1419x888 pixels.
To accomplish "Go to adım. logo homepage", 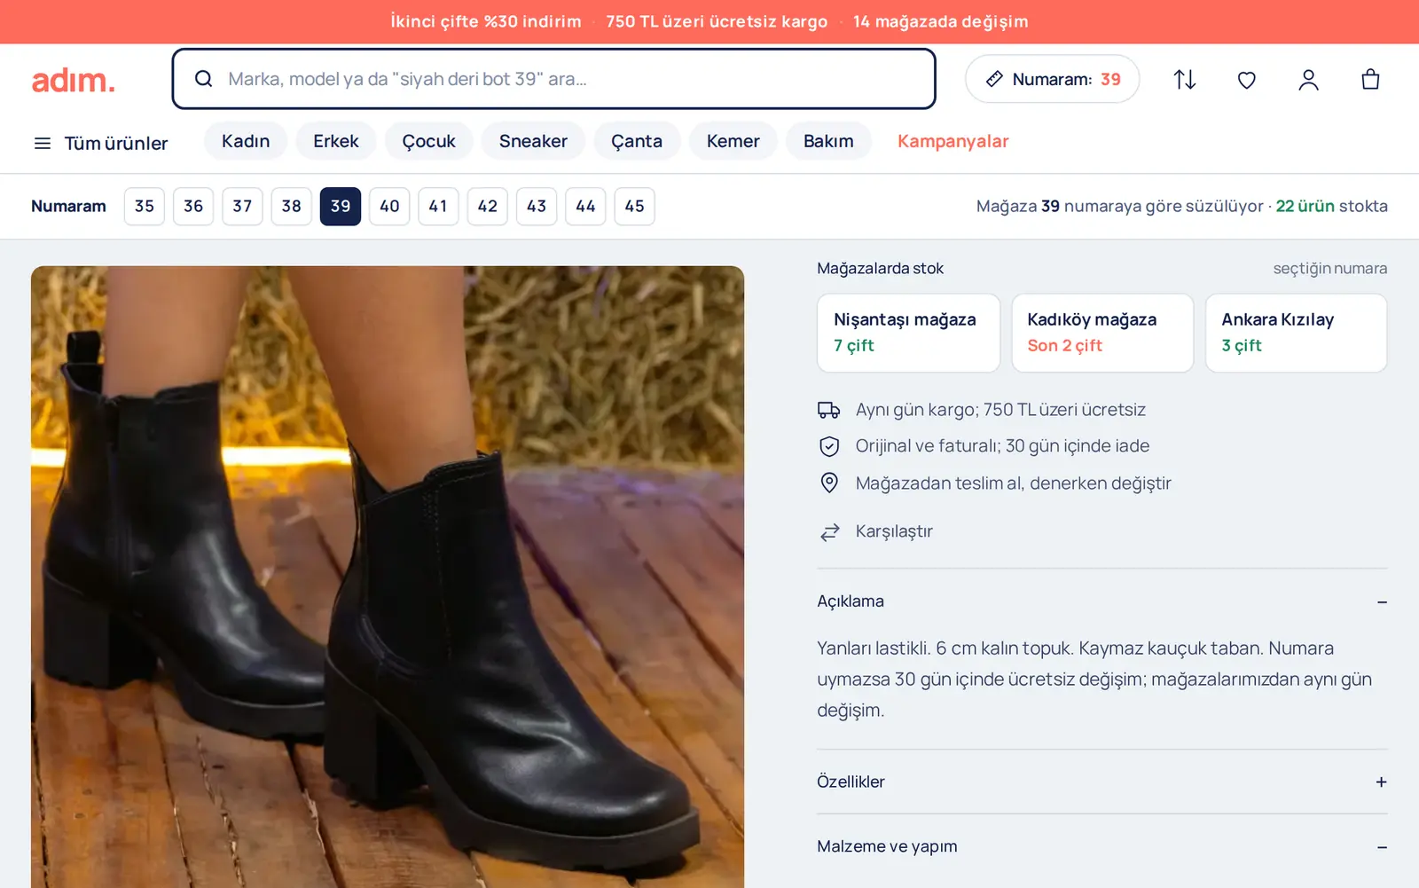I will [x=74, y=80].
